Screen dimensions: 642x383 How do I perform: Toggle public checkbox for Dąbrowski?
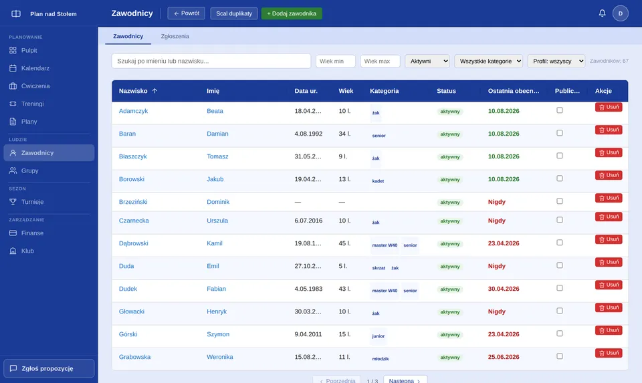560,243
